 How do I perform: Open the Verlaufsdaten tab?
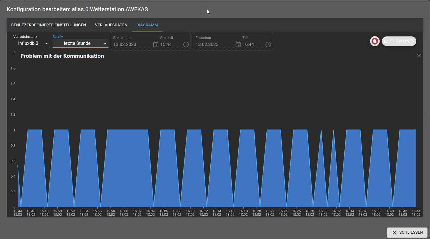[111, 25]
